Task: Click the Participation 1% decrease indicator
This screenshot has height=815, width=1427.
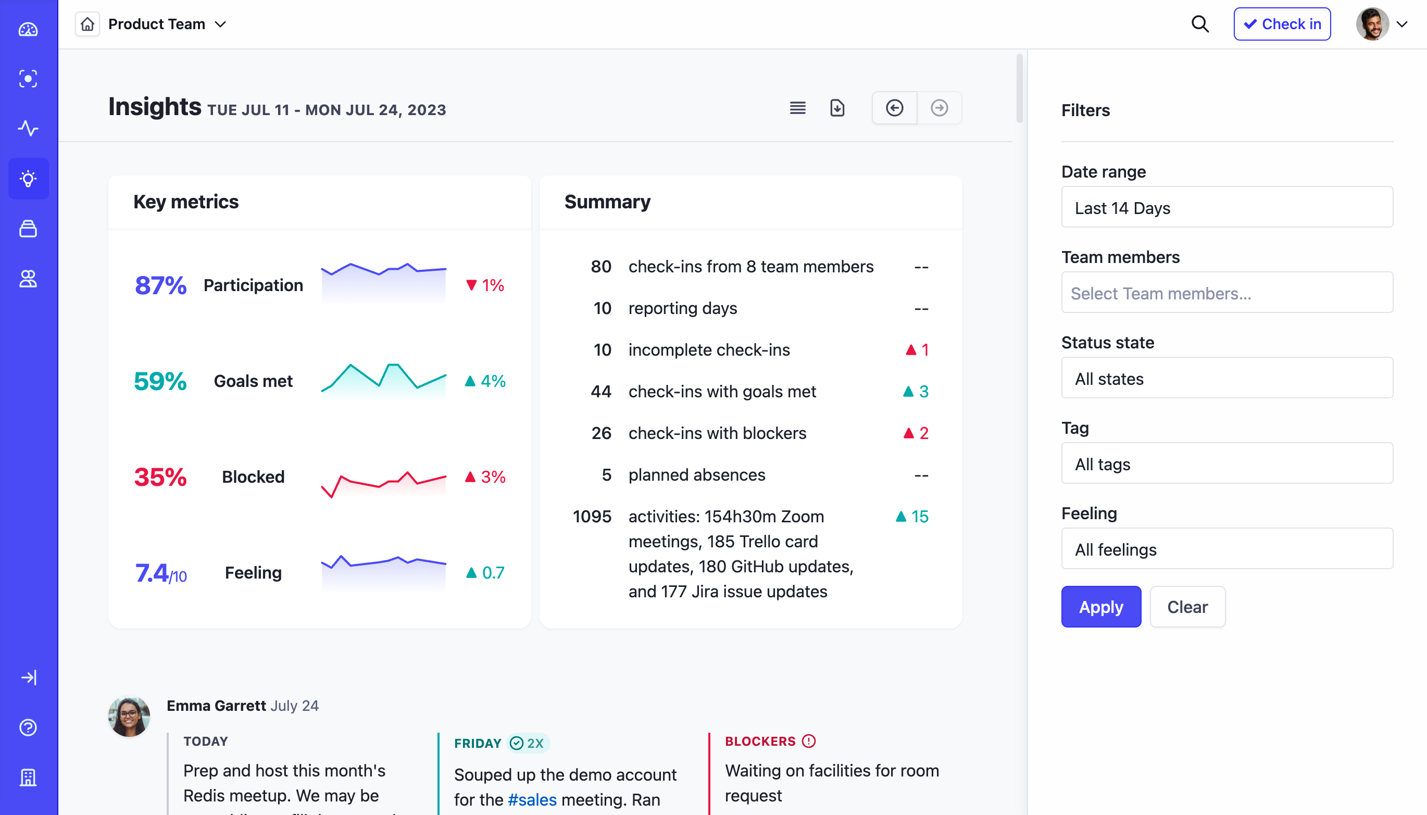Action: (x=485, y=285)
